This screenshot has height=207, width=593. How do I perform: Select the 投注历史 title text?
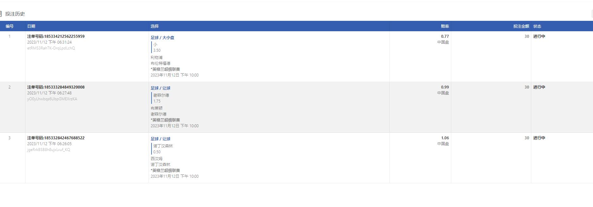point(15,14)
